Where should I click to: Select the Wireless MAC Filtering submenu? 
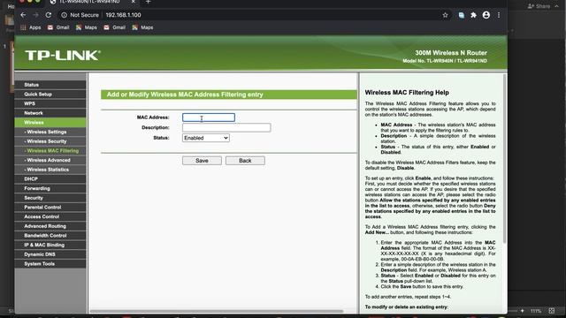tap(50, 151)
